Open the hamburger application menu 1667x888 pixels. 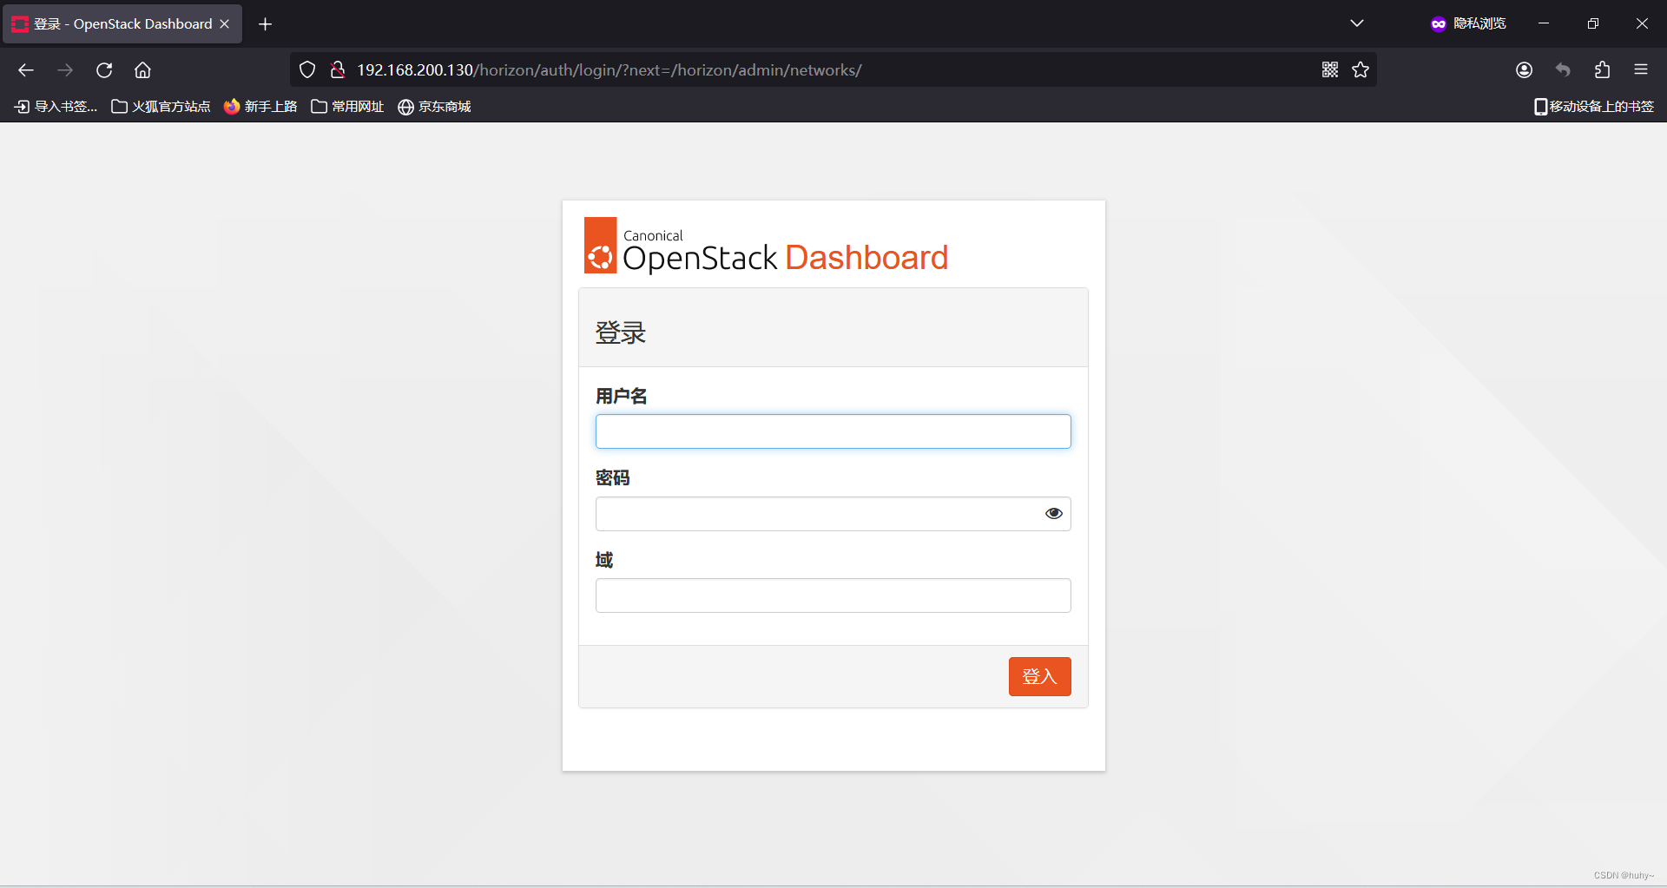point(1641,70)
